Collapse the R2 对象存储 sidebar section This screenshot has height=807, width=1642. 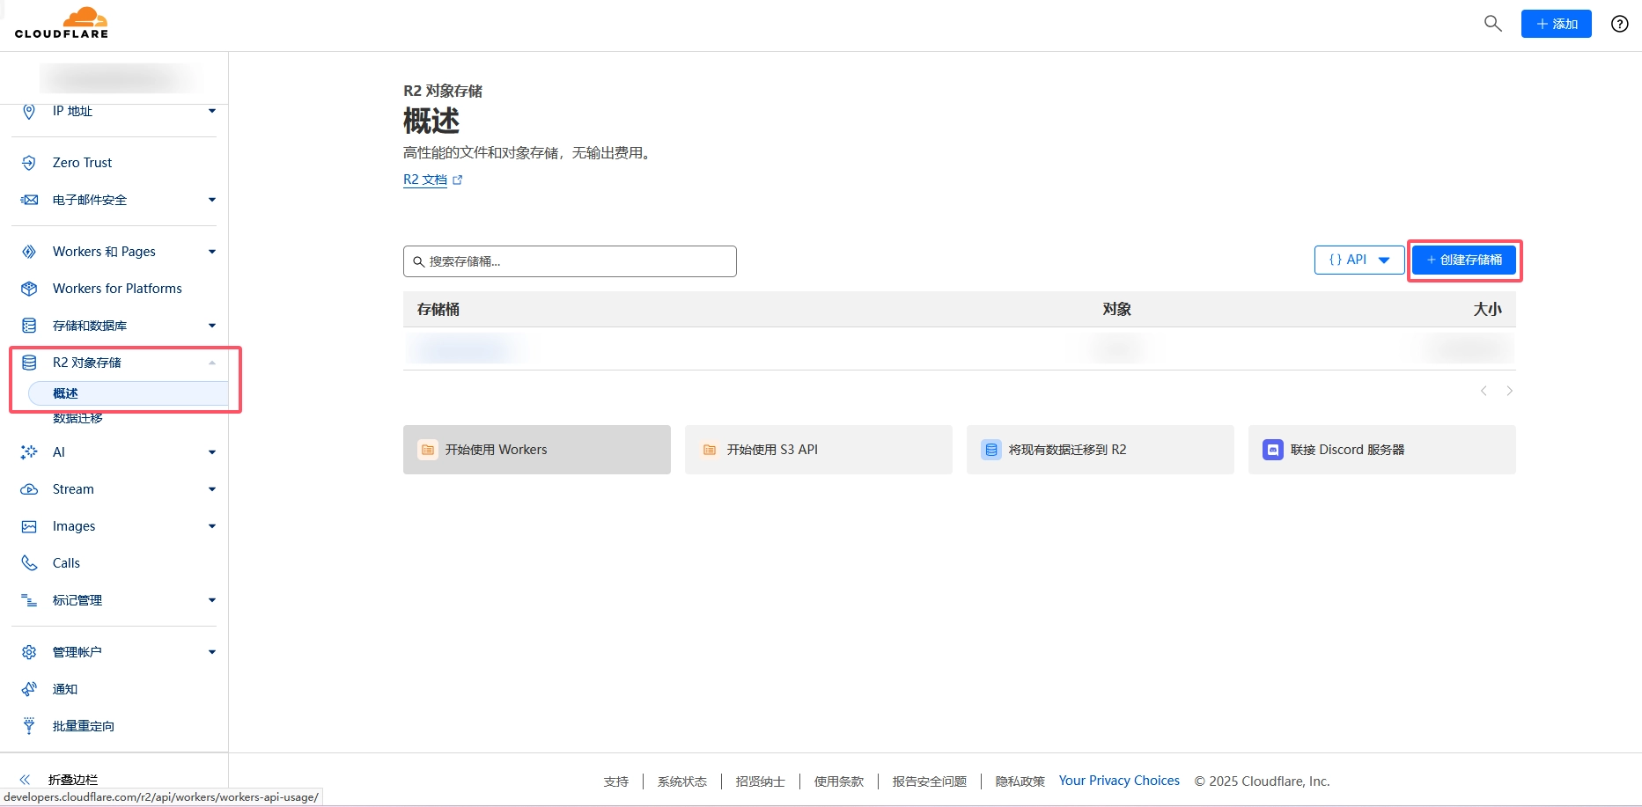click(211, 363)
